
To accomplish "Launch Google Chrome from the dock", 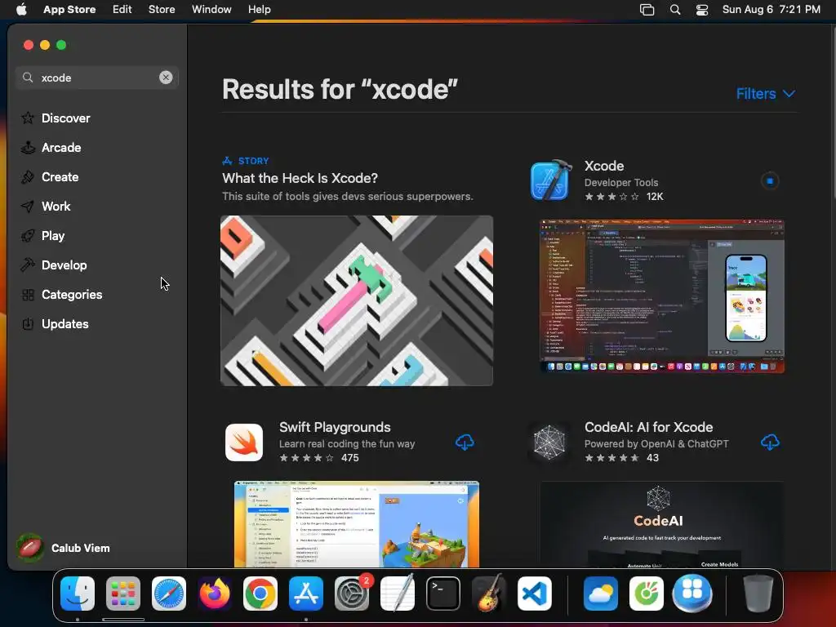I will [260, 594].
